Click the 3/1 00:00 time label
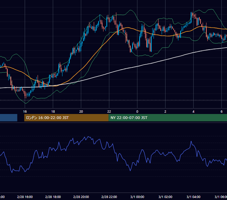The width and height of the screenshot is (227, 200). (x=137, y=197)
